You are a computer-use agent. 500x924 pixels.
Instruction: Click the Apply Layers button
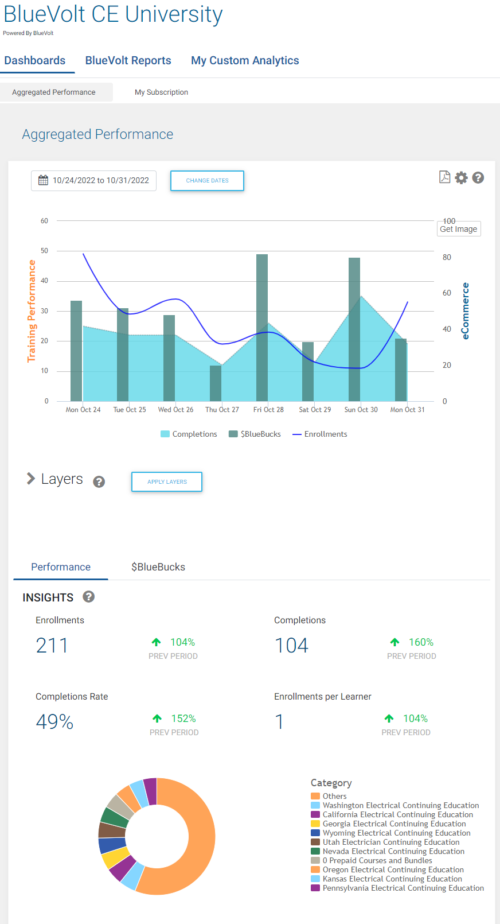tap(167, 482)
